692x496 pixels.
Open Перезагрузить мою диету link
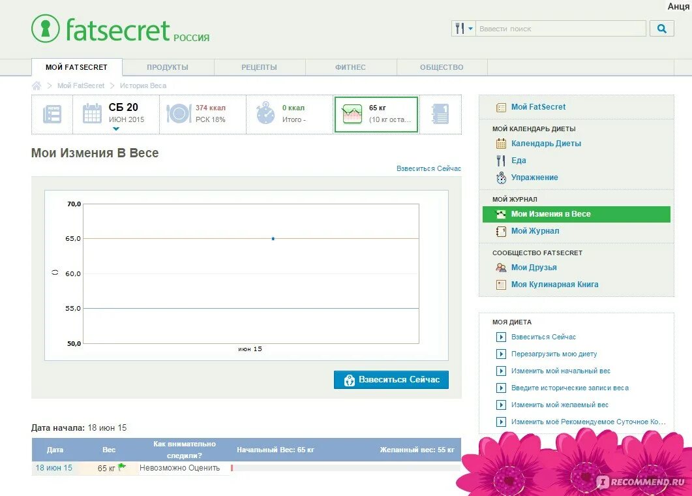click(x=554, y=354)
